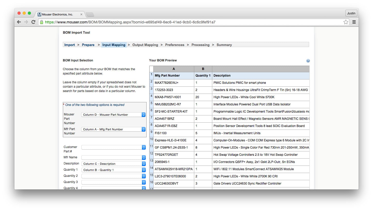Go to the Import step in the breadcrumb
Image resolution: width=373 pixels, height=210 pixels.
[x=70, y=45]
